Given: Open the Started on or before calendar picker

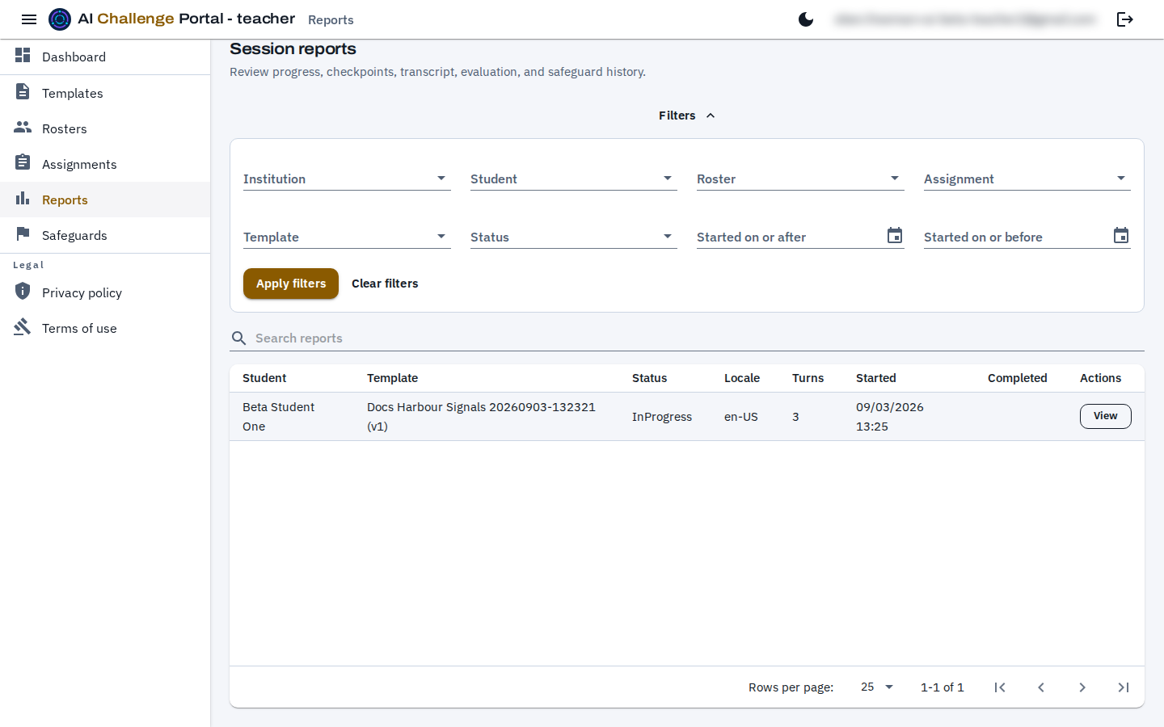Looking at the screenshot, I should pos(1121,236).
